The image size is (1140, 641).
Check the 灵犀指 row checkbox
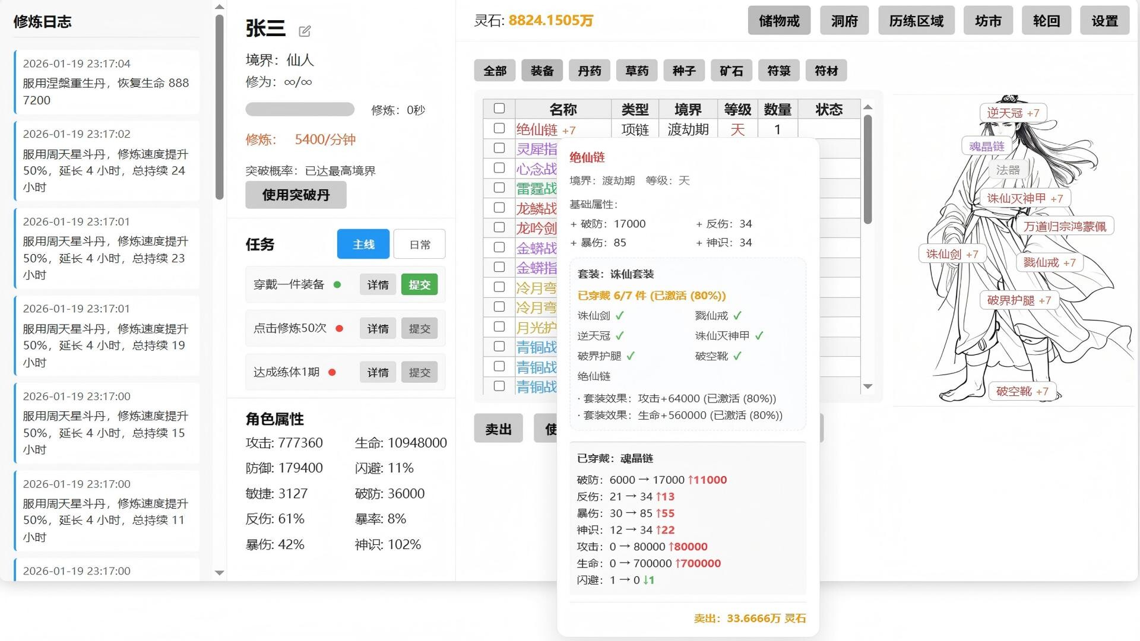pos(499,148)
